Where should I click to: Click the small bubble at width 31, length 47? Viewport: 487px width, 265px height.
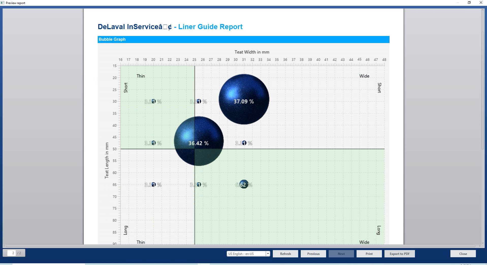pyautogui.click(x=244, y=143)
